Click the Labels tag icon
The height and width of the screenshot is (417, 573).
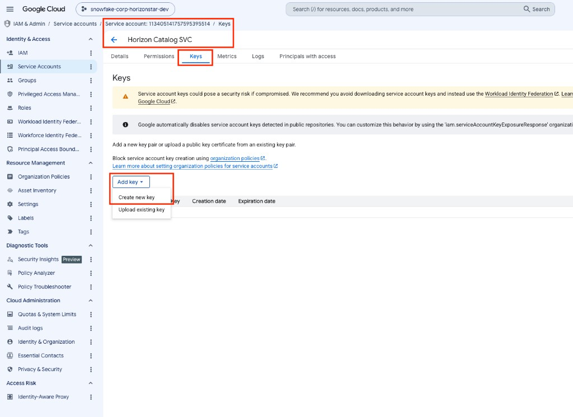[10, 218]
